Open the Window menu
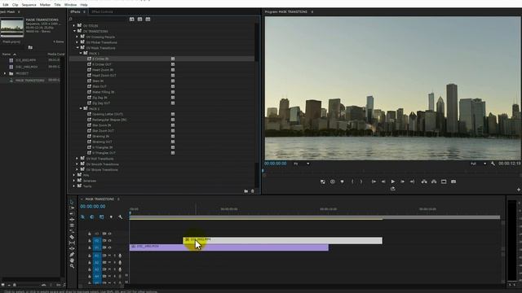The width and height of the screenshot is (522, 293). click(x=70, y=5)
